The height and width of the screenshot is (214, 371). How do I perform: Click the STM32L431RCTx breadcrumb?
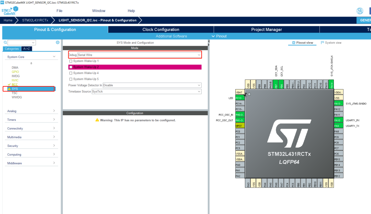click(35, 20)
